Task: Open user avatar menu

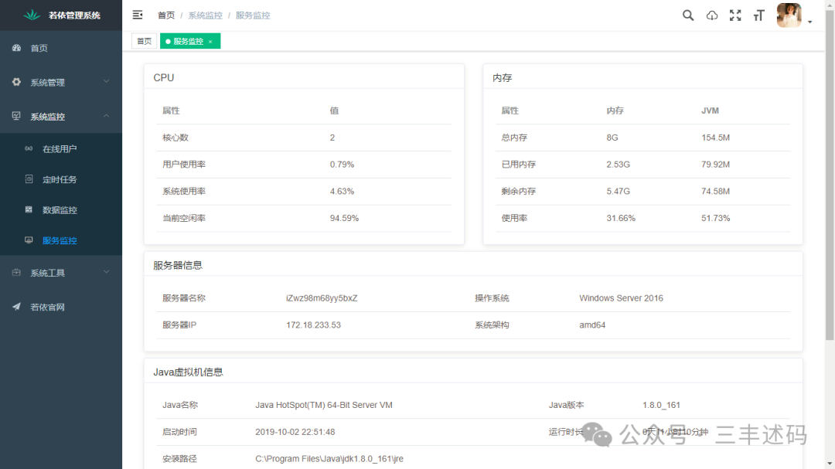Action: [789, 15]
